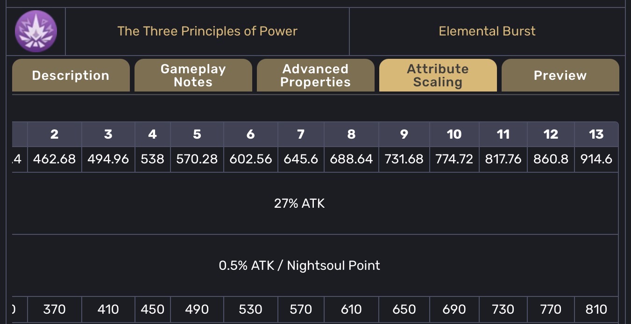Open the Description tab

tap(71, 75)
